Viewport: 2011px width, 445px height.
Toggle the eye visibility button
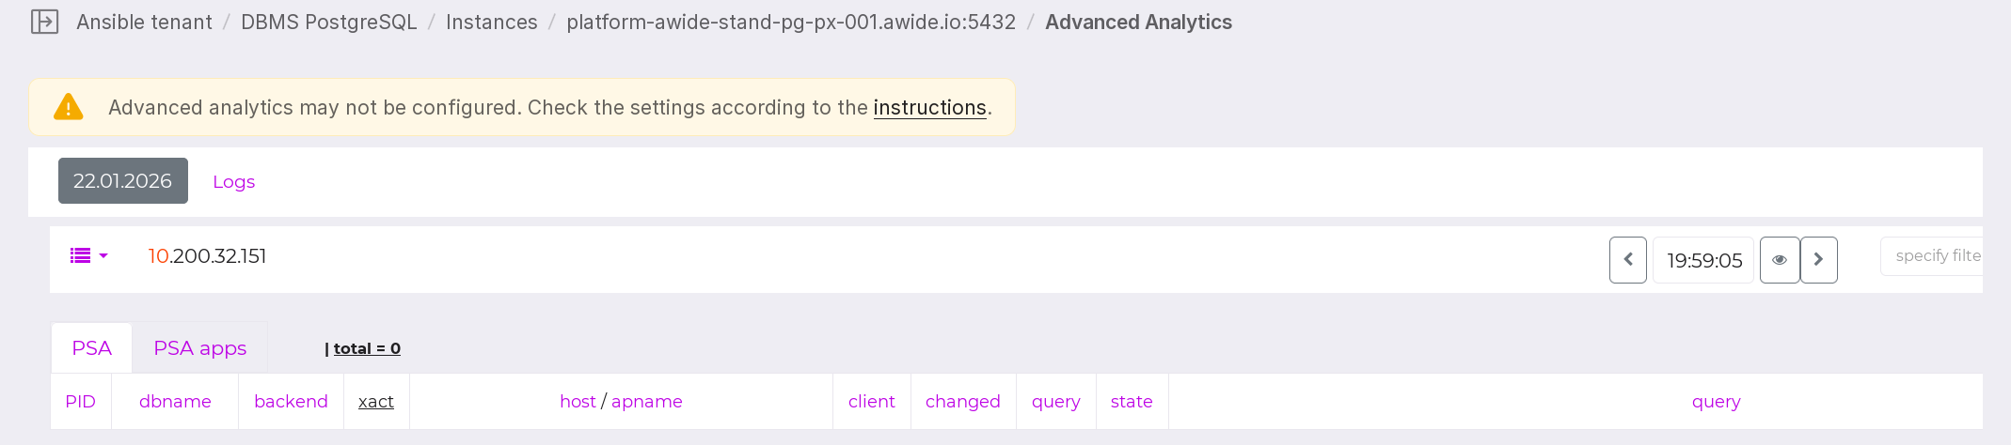[1779, 260]
